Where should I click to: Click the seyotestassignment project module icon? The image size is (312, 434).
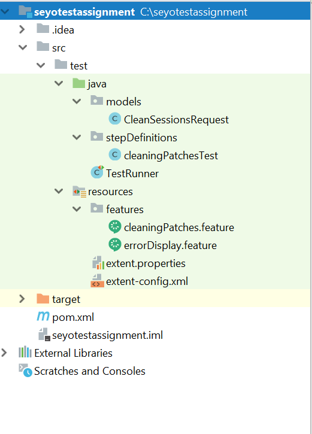click(x=25, y=11)
